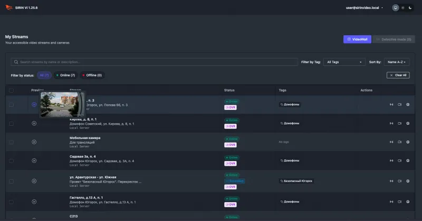Viewport: 422px width, 221px height.
Task: Click preview play icon for Кирова row
Action: click(34, 123)
